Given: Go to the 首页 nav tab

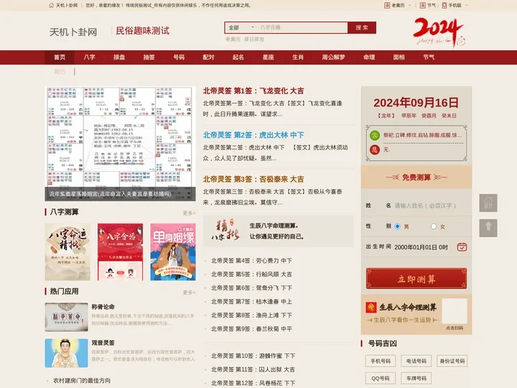Looking at the screenshot, I should [x=60, y=57].
